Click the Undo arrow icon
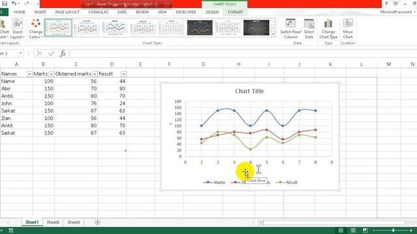 pos(14,4)
